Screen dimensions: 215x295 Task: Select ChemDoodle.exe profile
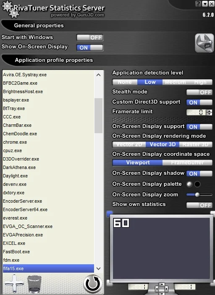[48, 134]
